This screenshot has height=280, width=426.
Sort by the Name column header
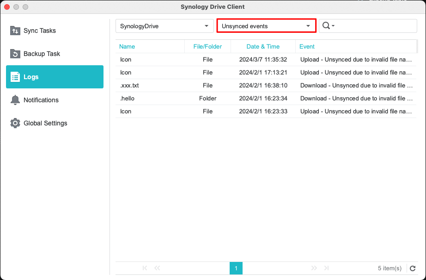point(150,47)
